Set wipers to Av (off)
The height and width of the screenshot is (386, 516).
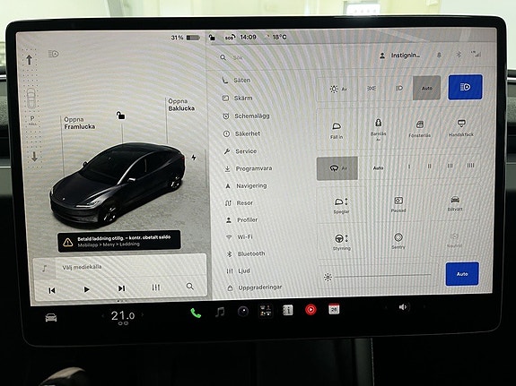pos(337,168)
